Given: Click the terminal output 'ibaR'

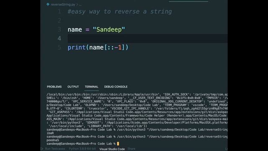Looking at the screenshot, I should [50, 133].
